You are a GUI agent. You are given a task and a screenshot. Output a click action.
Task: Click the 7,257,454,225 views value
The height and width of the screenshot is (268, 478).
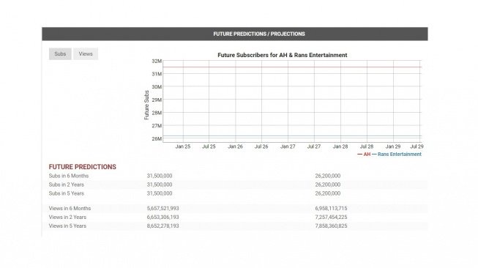click(331, 217)
